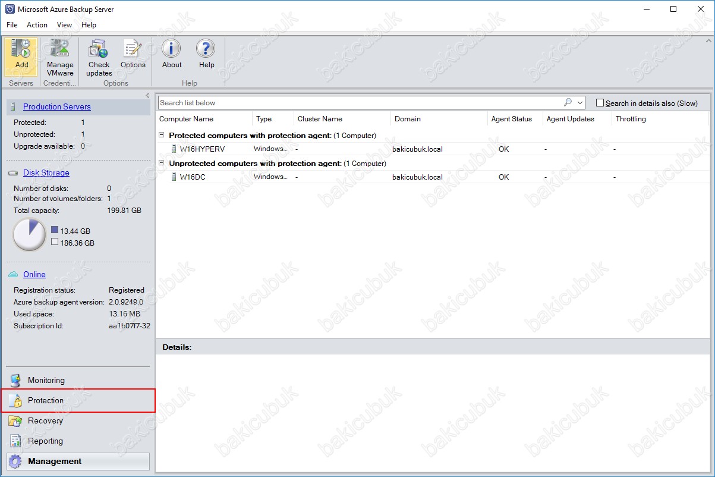Click the free space 186.36 GB swatch
Viewport: 715px width, 477px height.
point(55,242)
